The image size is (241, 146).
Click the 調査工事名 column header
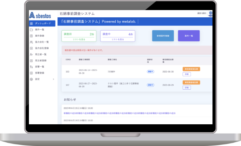click(112, 60)
